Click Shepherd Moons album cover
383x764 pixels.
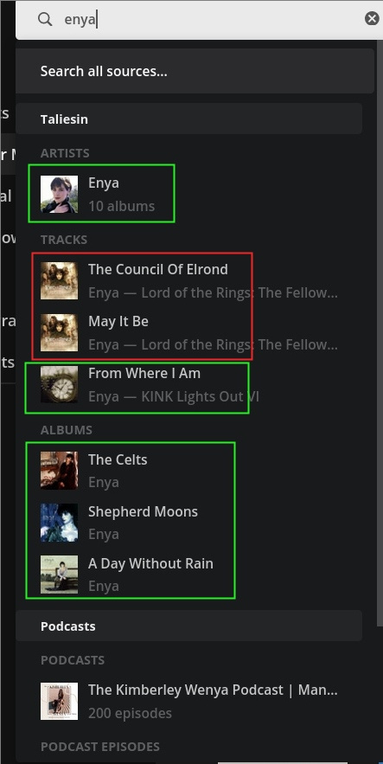tap(59, 523)
